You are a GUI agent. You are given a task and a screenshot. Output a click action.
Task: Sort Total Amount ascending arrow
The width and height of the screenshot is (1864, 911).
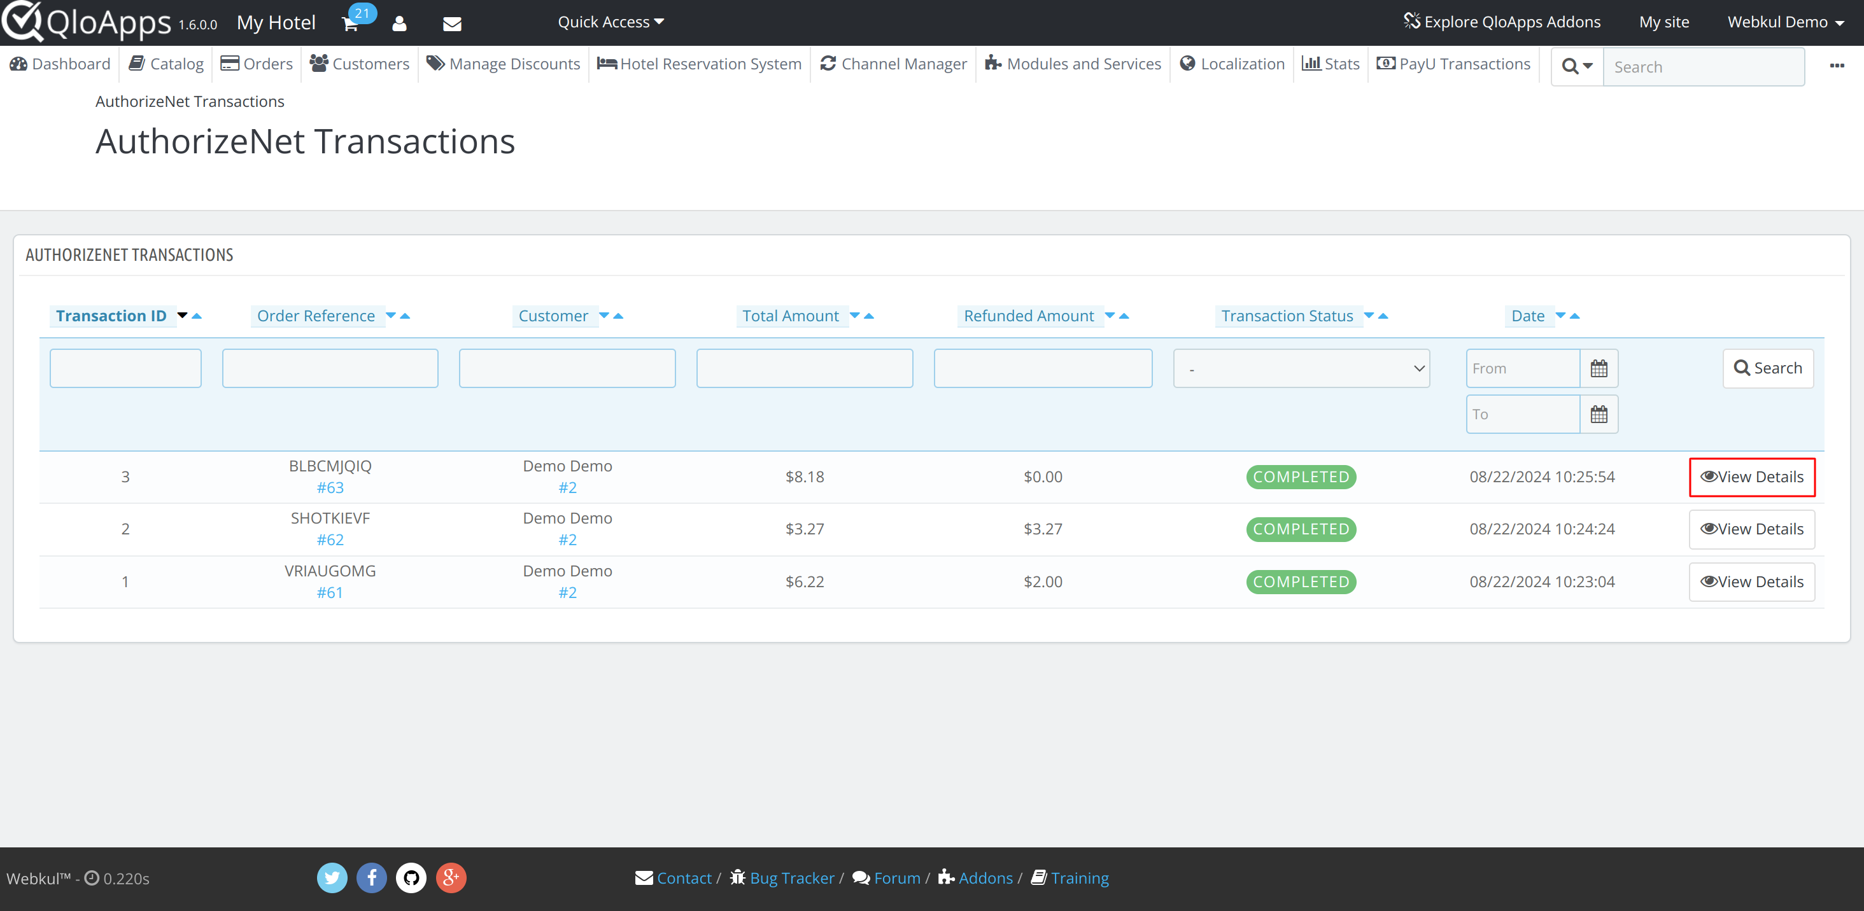coord(869,316)
